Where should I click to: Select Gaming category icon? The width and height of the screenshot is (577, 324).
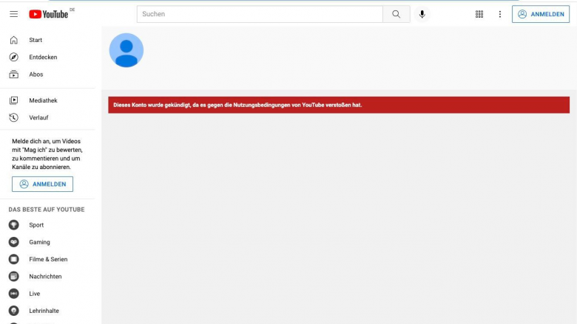(x=13, y=242)
